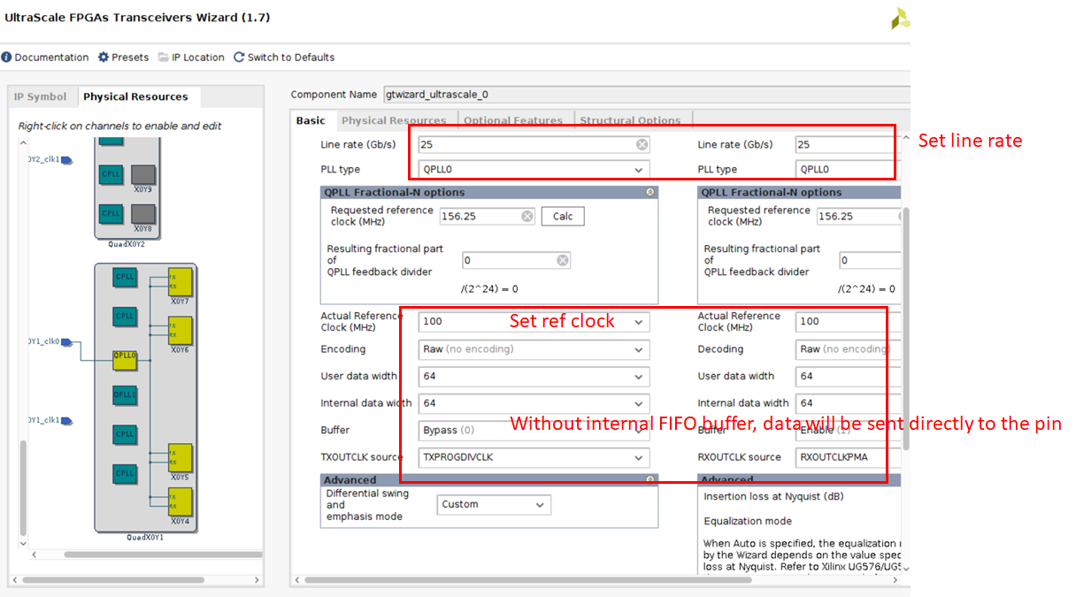Click the diagram scroll-up arrow

click(x=24, y=143)
